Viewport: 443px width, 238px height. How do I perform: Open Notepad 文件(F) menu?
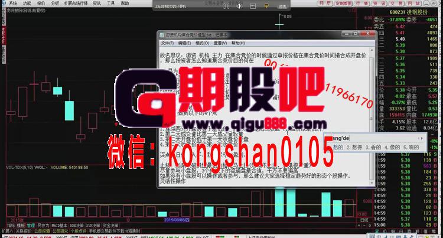tap(167, 43)
